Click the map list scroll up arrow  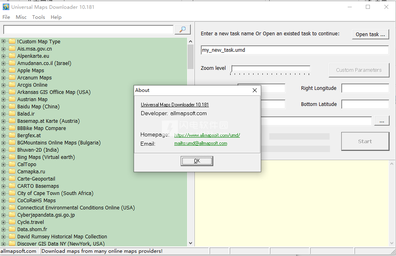pos(190,41)
